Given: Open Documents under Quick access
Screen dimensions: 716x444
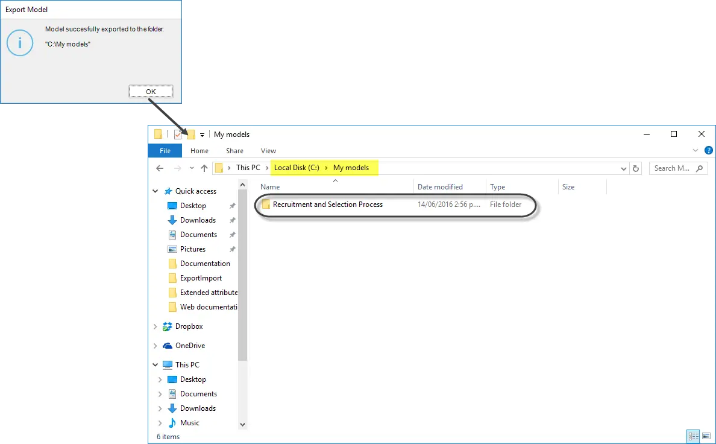Looking at the screenshot, I should coord(198,235).
